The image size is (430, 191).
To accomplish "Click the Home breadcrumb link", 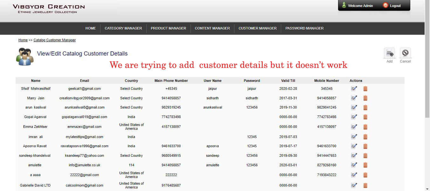I will (23, 40).
